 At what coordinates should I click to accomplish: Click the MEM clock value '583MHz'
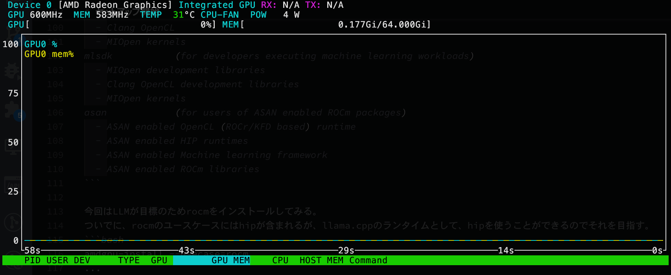pos(112,15)
